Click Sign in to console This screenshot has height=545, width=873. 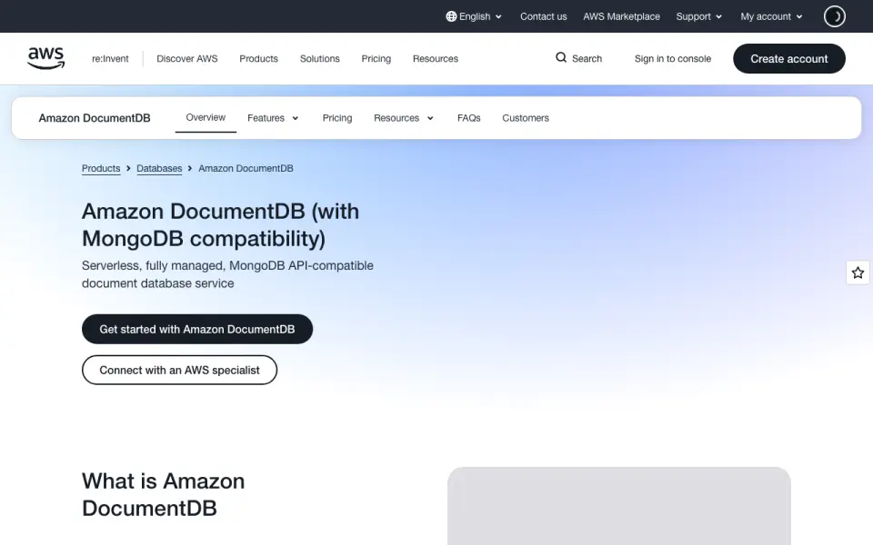(x=673, y=58)
